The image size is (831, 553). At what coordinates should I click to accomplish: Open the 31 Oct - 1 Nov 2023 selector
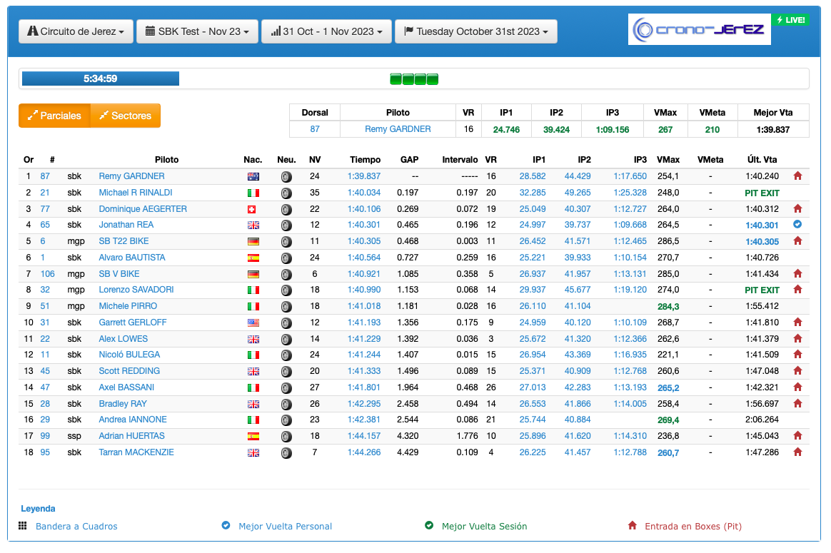point(328,31)
